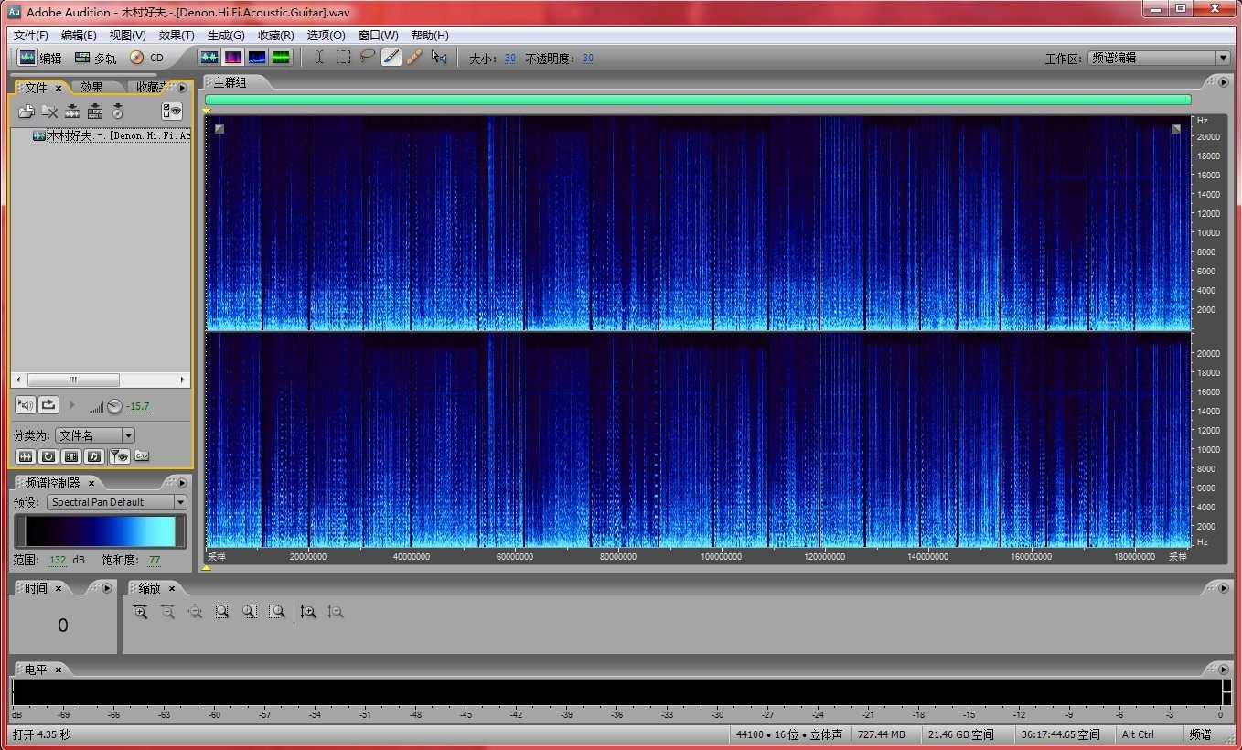Open the 电平 panel flyout menu arrow
Viewport: 1242px width, 750px height.
pyautogui.click(x=1224, y=670)
